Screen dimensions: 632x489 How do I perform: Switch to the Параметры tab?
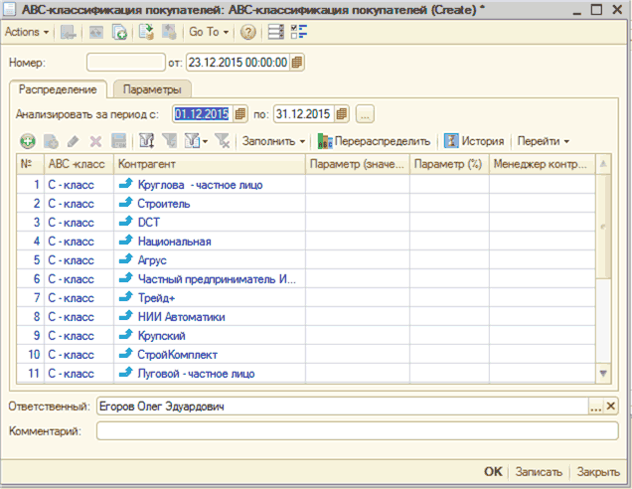pos(151,90)
